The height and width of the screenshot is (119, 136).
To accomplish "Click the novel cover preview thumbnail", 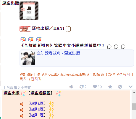I will pos(28,58).
